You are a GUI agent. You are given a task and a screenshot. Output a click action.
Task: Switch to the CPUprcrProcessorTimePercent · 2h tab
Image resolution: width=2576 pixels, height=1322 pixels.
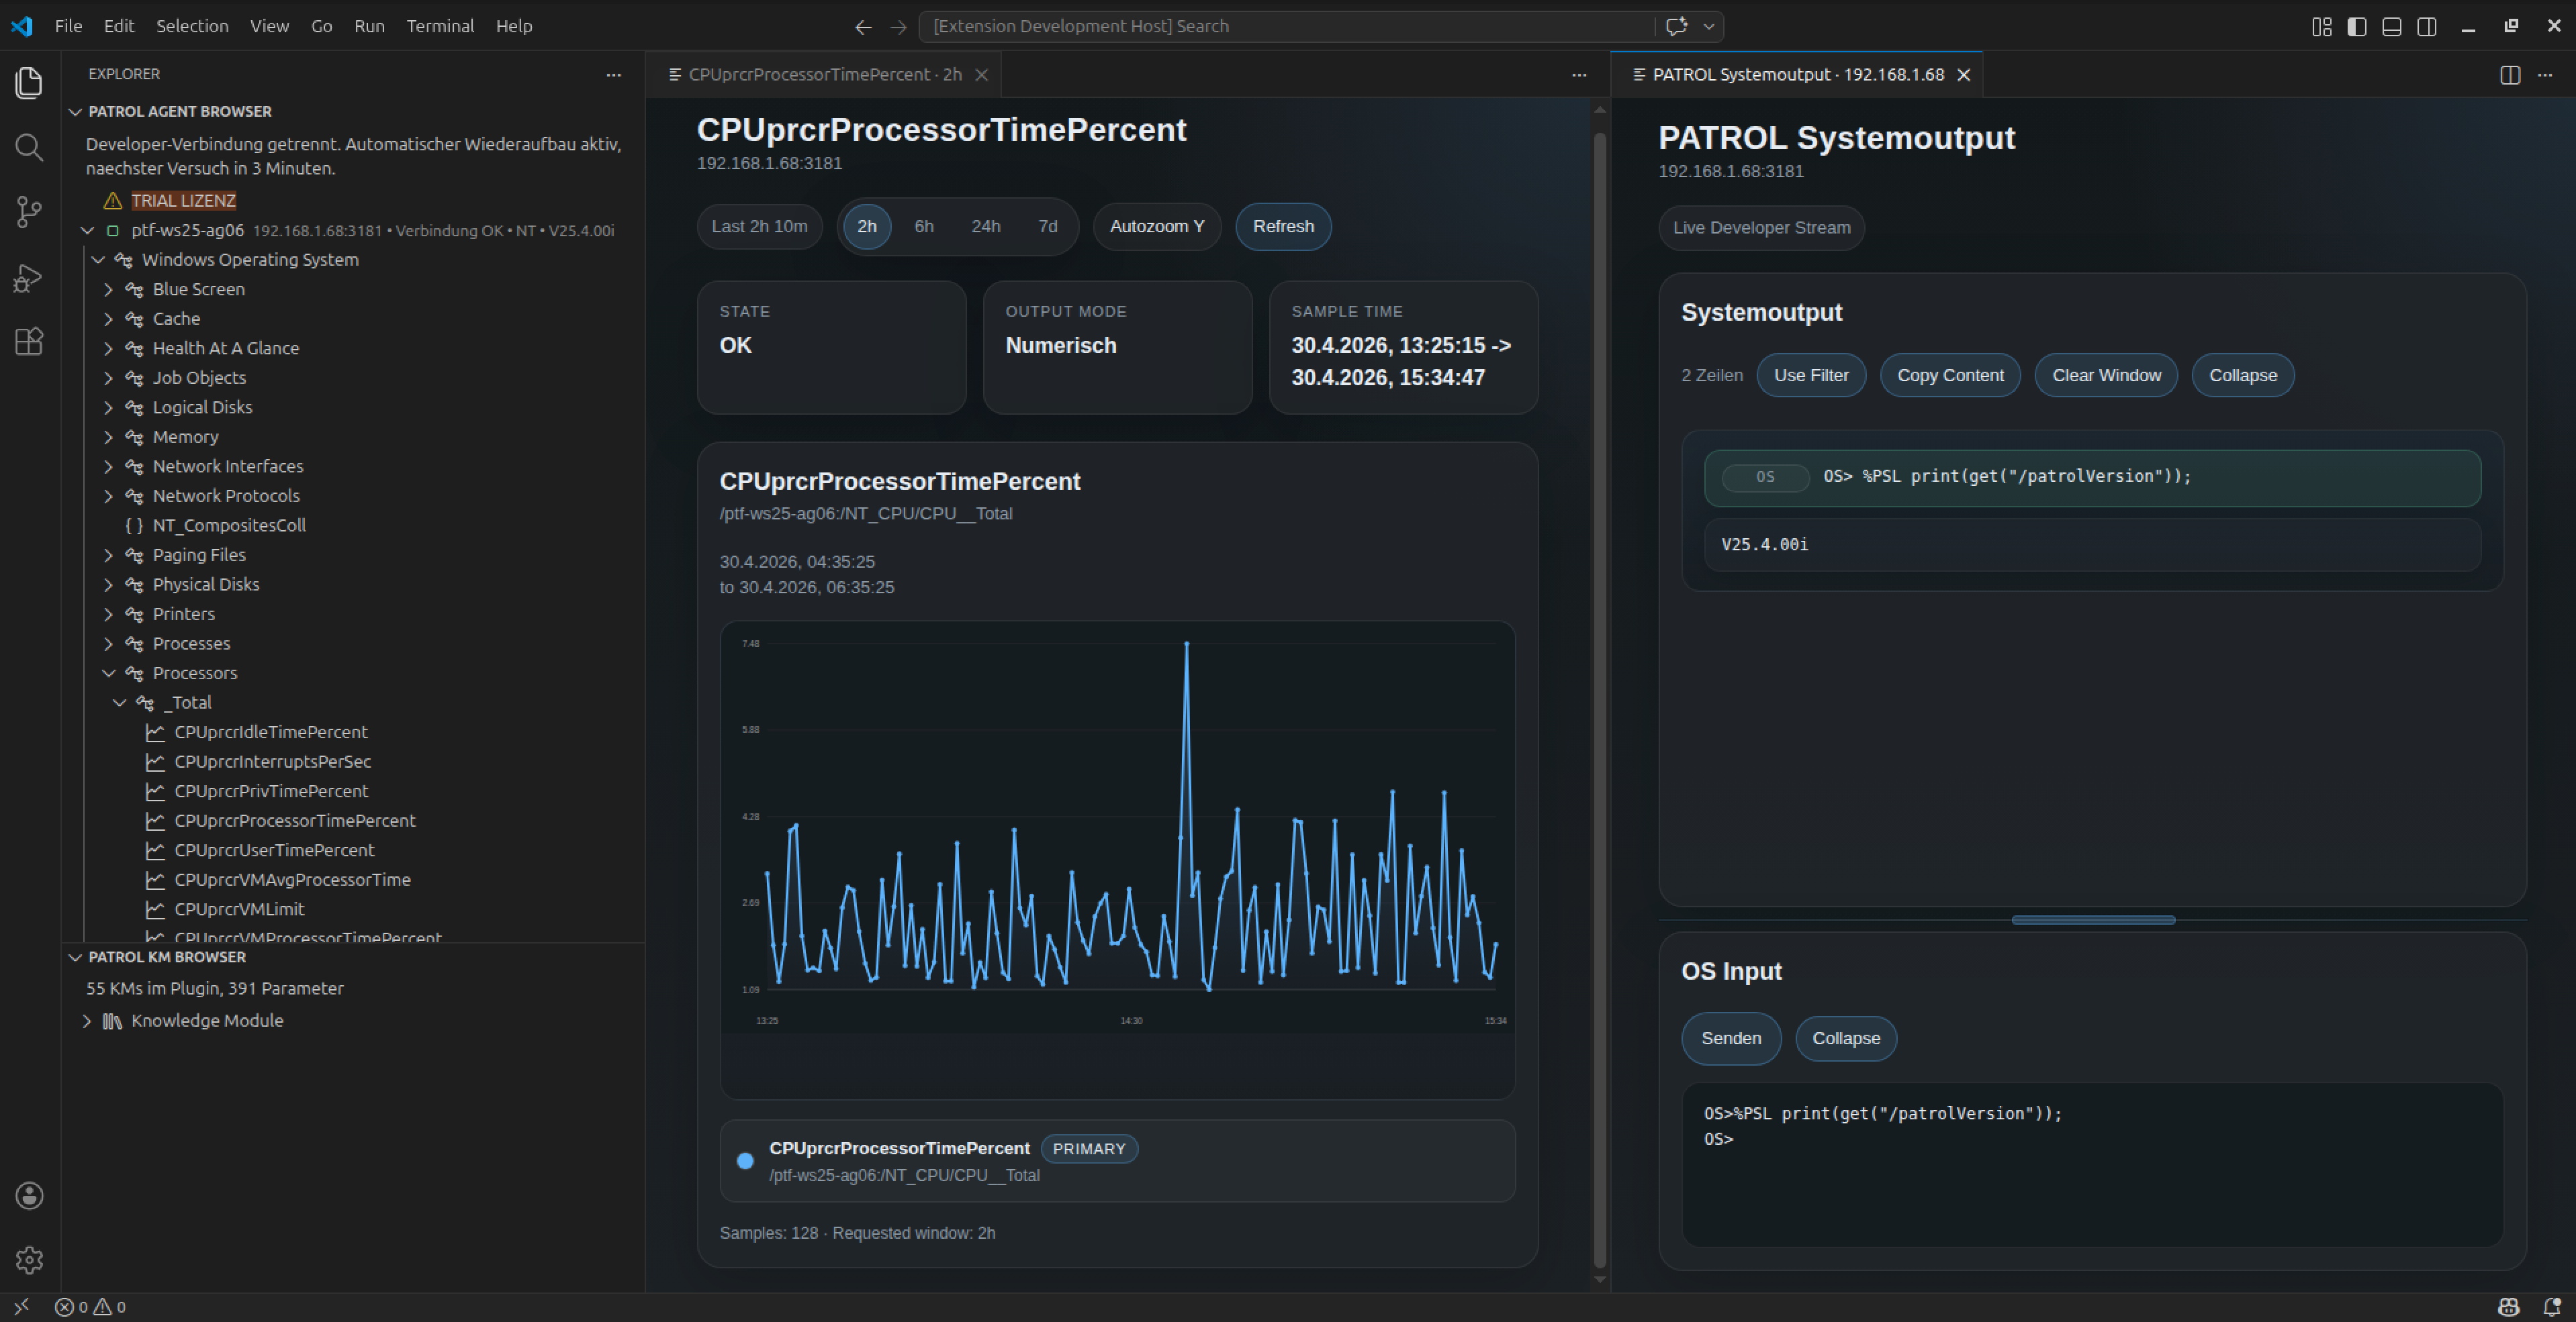824,75
